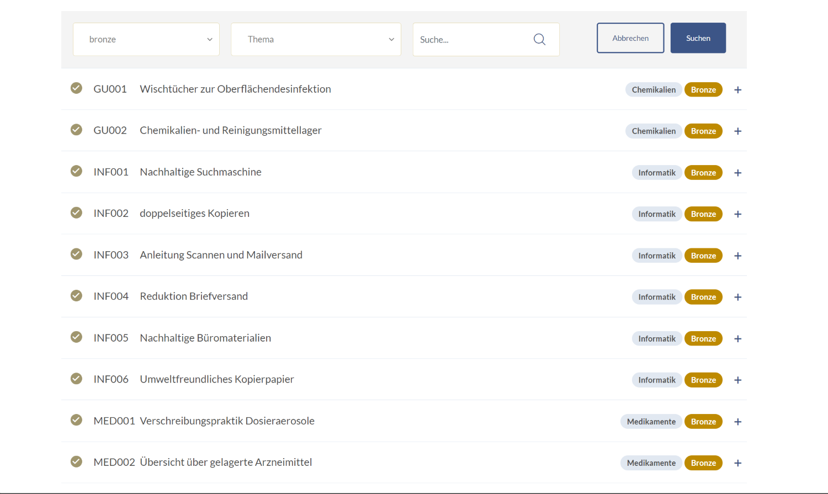The height and width of the screenshot is (494, 828).
Task: Toggle the check circle for INF003
Action: point(76,254)
